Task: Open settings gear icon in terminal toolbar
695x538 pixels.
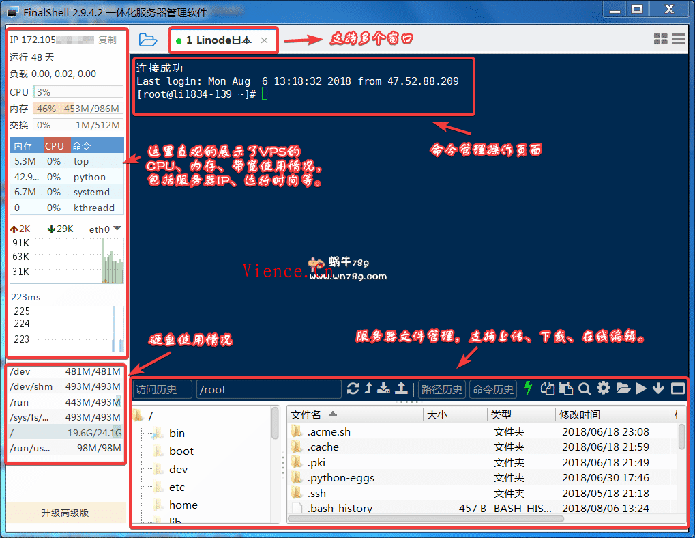Action: [604, 388]
